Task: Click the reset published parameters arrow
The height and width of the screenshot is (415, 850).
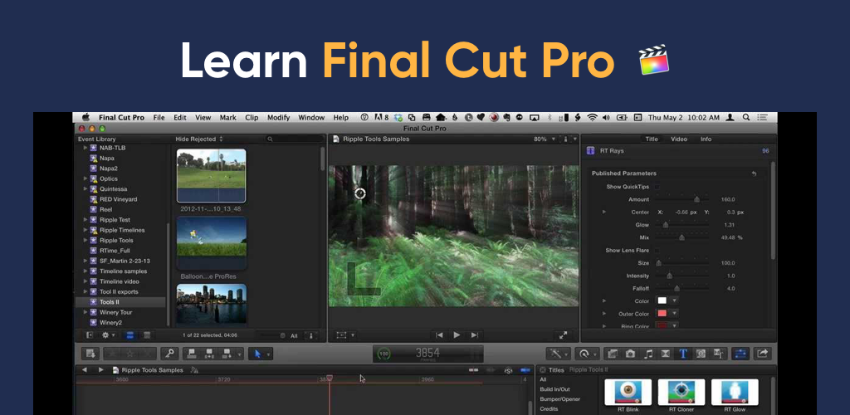Action: (x=754, y=173)
